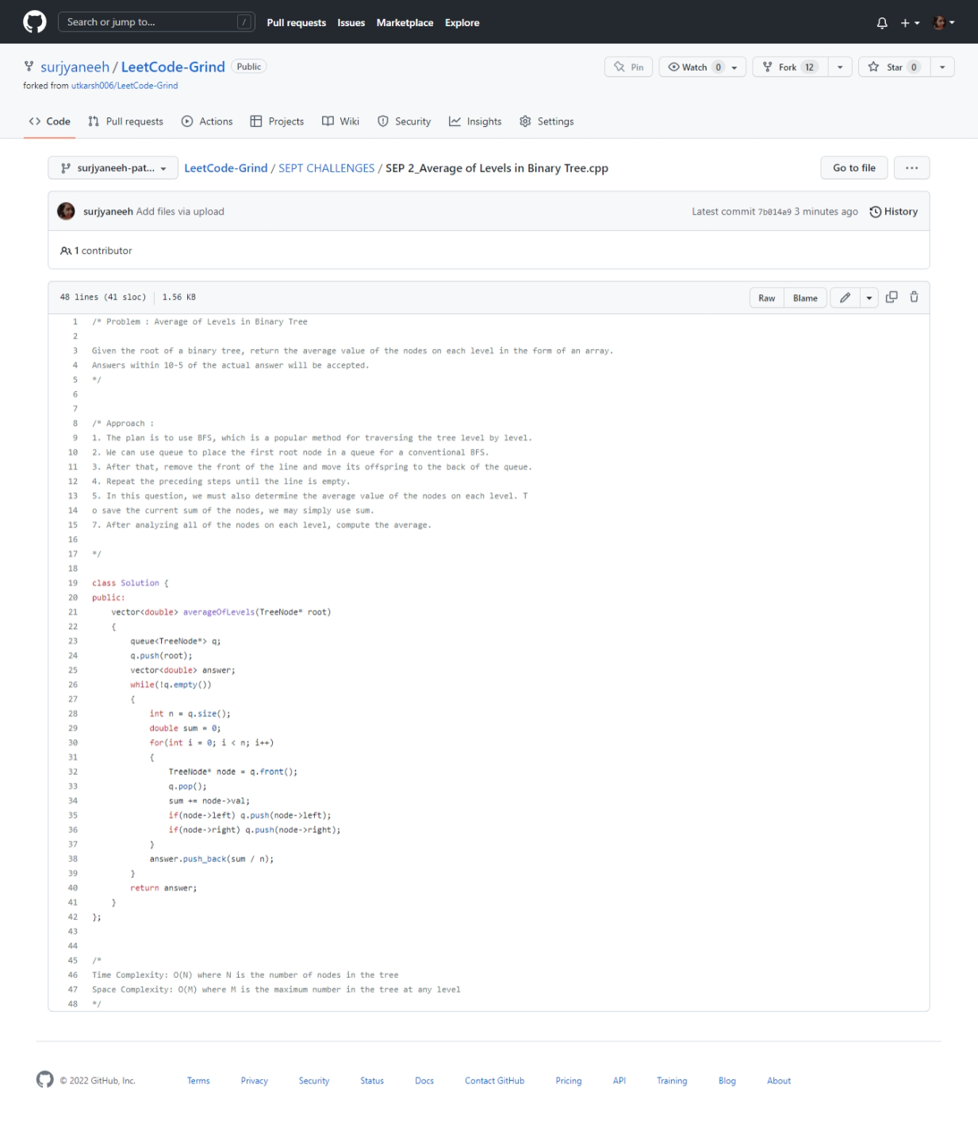This screenshot has height=1123, width=978.
Task: Open the Pricing footer link
Action: 569,1081
